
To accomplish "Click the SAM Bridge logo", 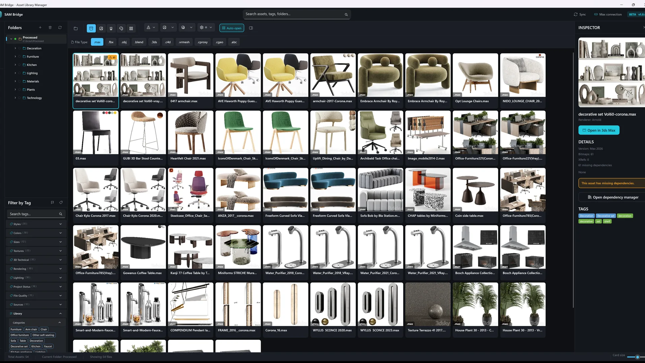I will (1, 14).
